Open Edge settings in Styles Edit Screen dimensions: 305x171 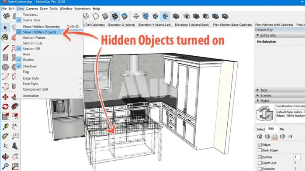click(260, 137)
